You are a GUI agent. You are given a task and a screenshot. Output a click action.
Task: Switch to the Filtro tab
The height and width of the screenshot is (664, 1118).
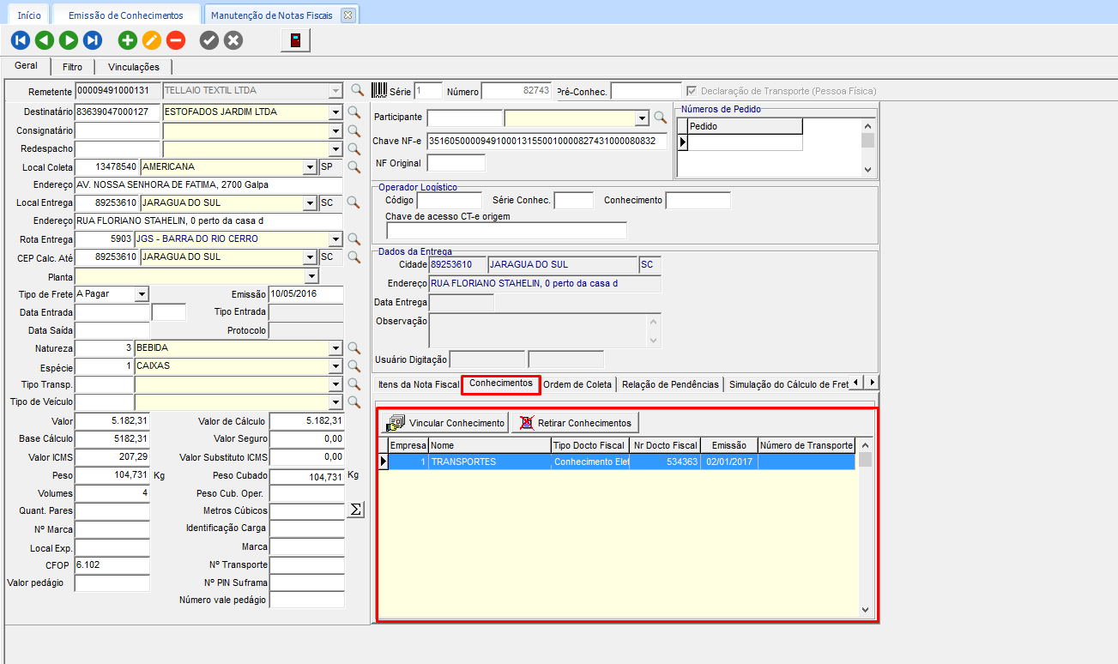[73, 67]
